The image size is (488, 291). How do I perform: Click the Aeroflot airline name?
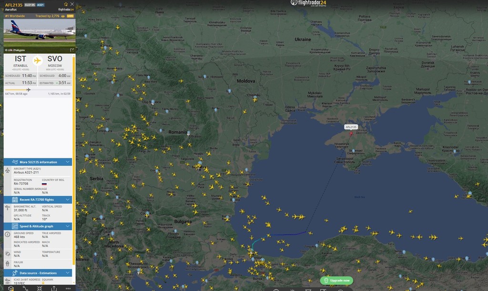(11, 10)
